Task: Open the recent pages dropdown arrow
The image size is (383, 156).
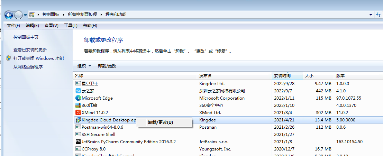Action: click(25, 15)
